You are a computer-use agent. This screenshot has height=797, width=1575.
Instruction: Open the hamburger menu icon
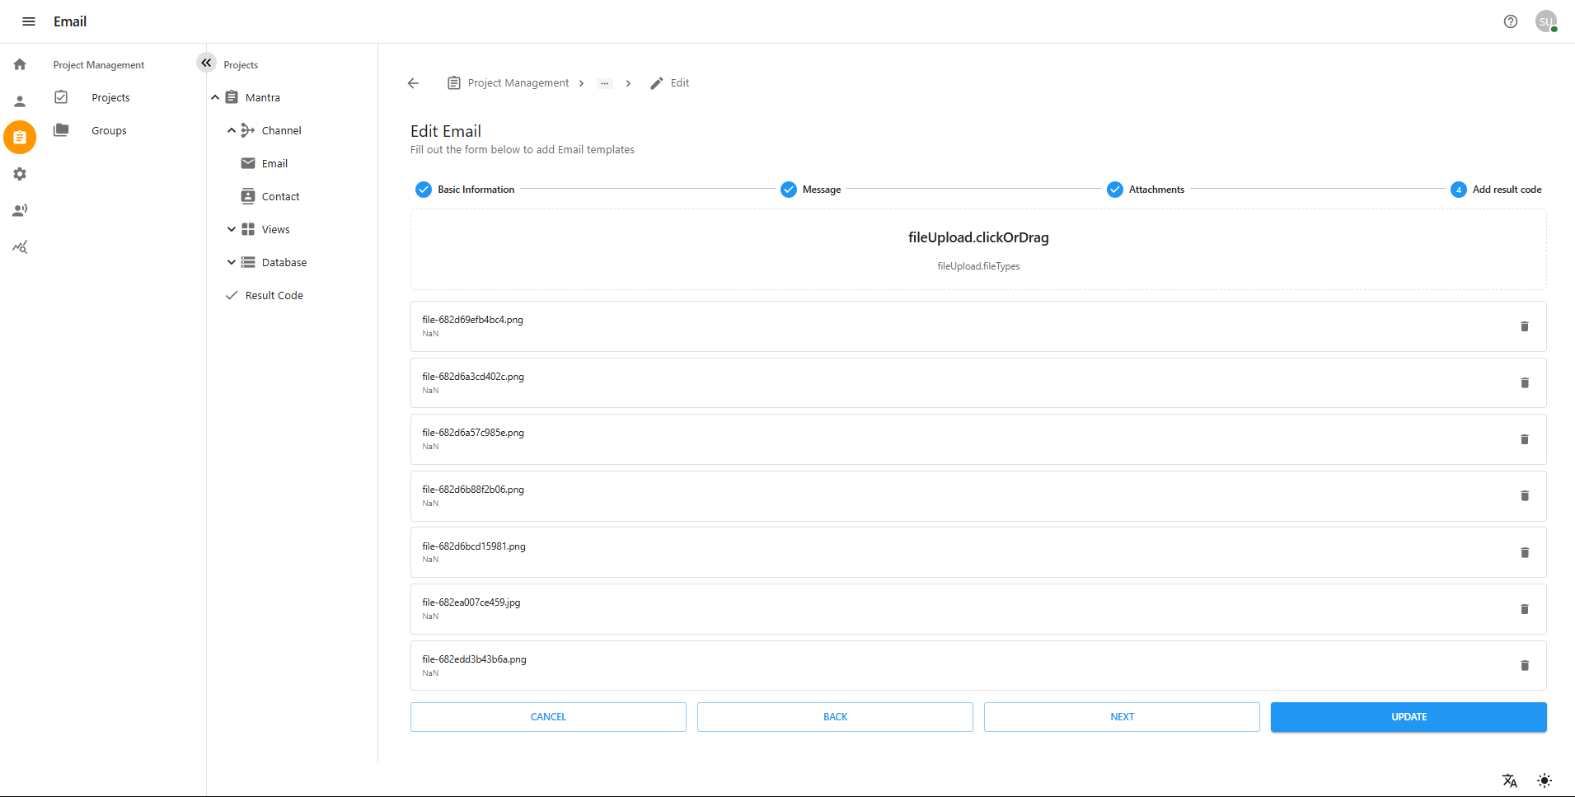point(29,21)
